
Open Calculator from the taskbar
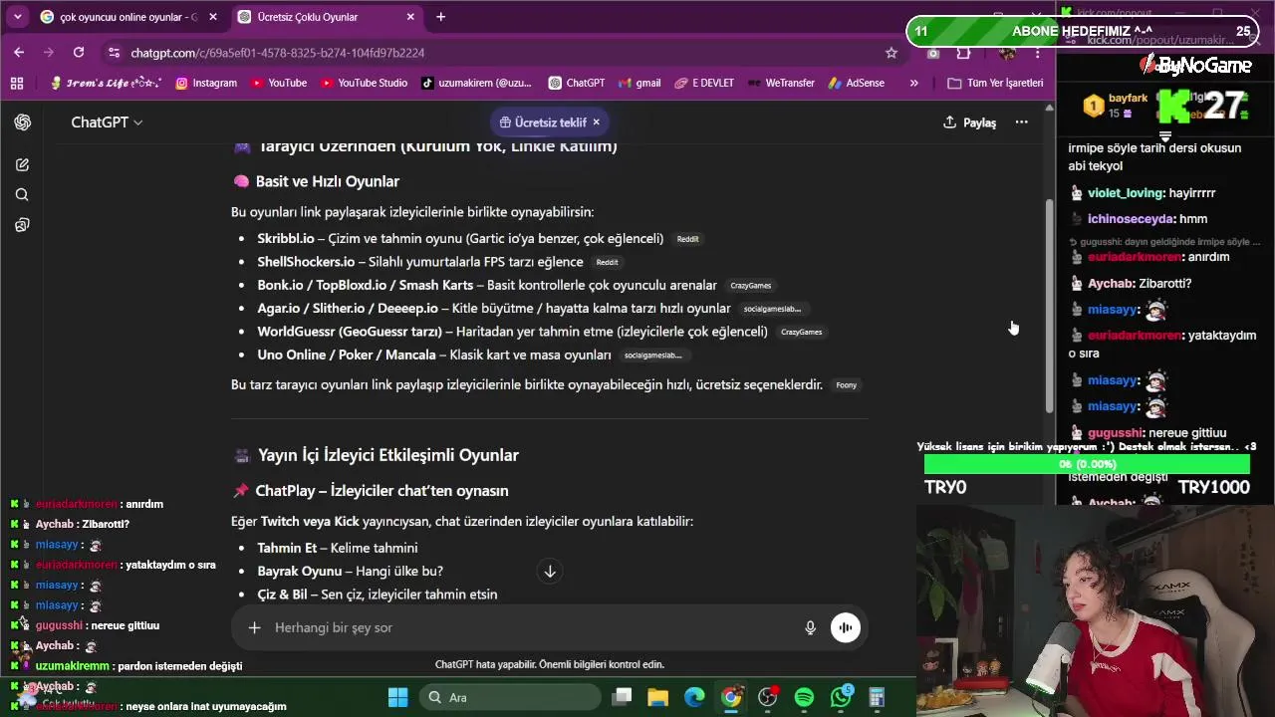click(x=877, y=697)
